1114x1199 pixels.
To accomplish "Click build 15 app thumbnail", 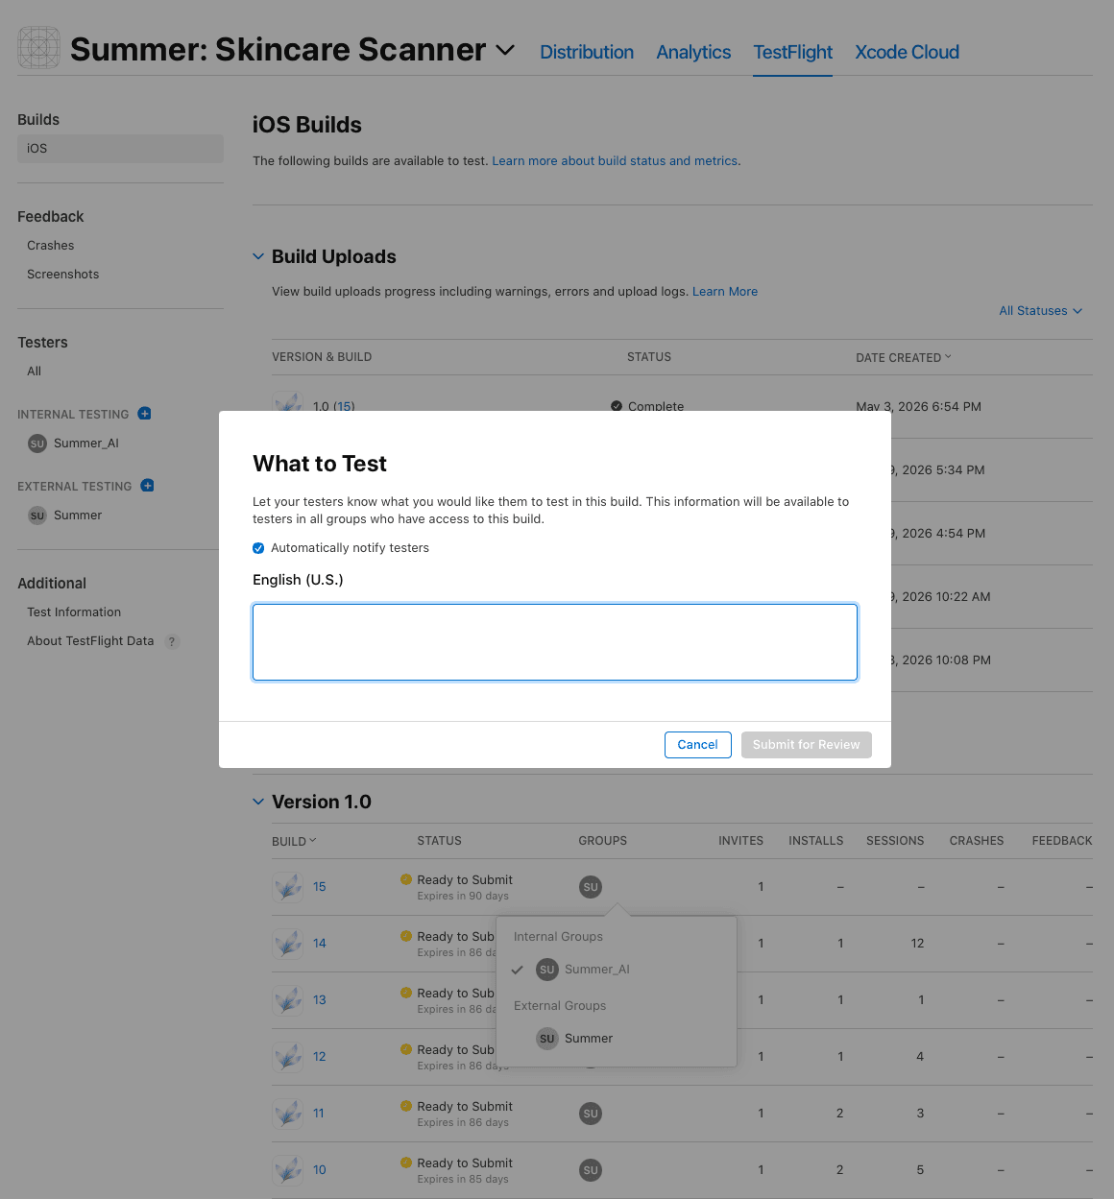I will 288,887.
